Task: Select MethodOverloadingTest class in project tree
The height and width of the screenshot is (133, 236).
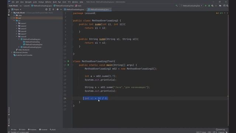Action: point(33,44)
